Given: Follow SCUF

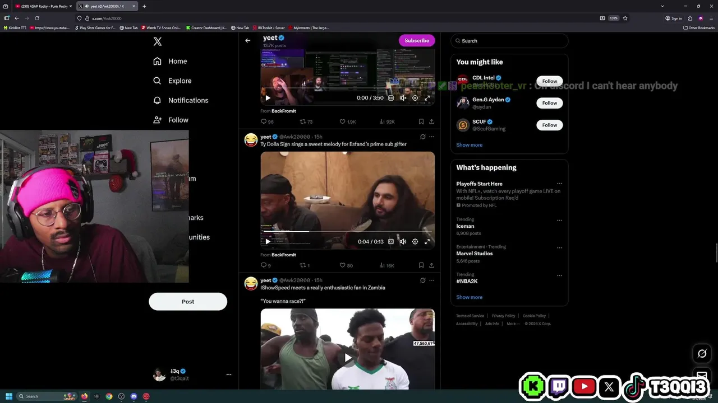Looking at the screenshot, I should pyautogui.click(x=549, y=125).
